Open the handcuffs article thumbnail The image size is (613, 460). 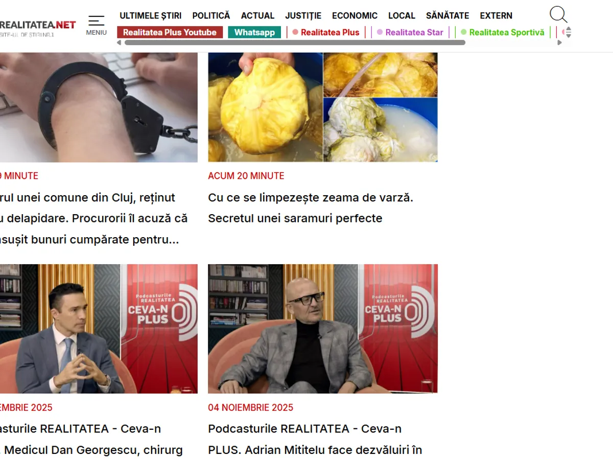pos(99,107)
